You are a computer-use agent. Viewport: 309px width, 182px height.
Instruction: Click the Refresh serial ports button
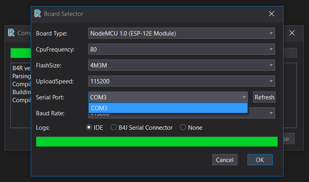tap(264, 97)
